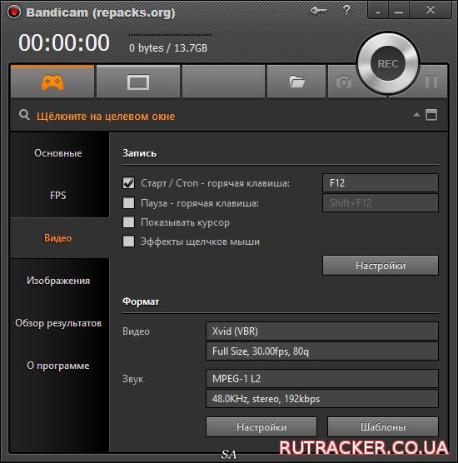The width and height of the screenshot is (458, 463).
Task: Collapse panel with the small up arrow
Action: click(x=416, y=115)
